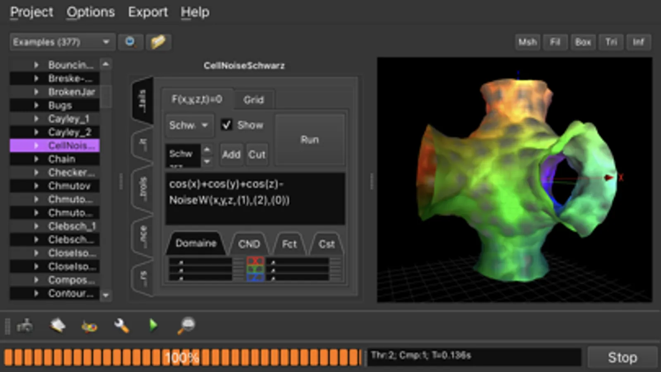Screen dimensions: 661x372
Task: Click the Stop button
Action: 622,357
